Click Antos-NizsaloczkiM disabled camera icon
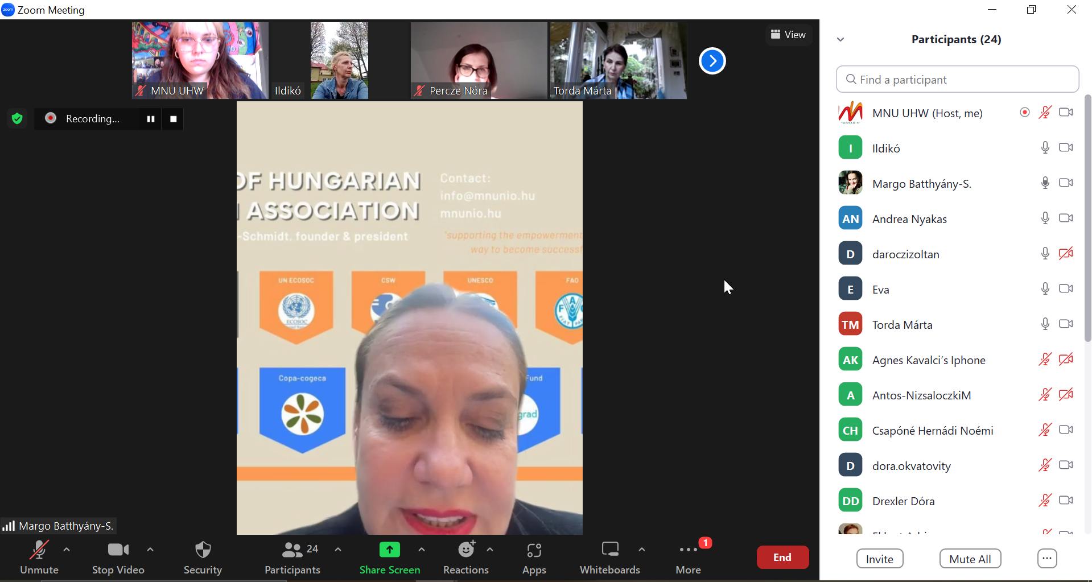Screen dimensions: 1092x582 click(x=1066, y=395)
